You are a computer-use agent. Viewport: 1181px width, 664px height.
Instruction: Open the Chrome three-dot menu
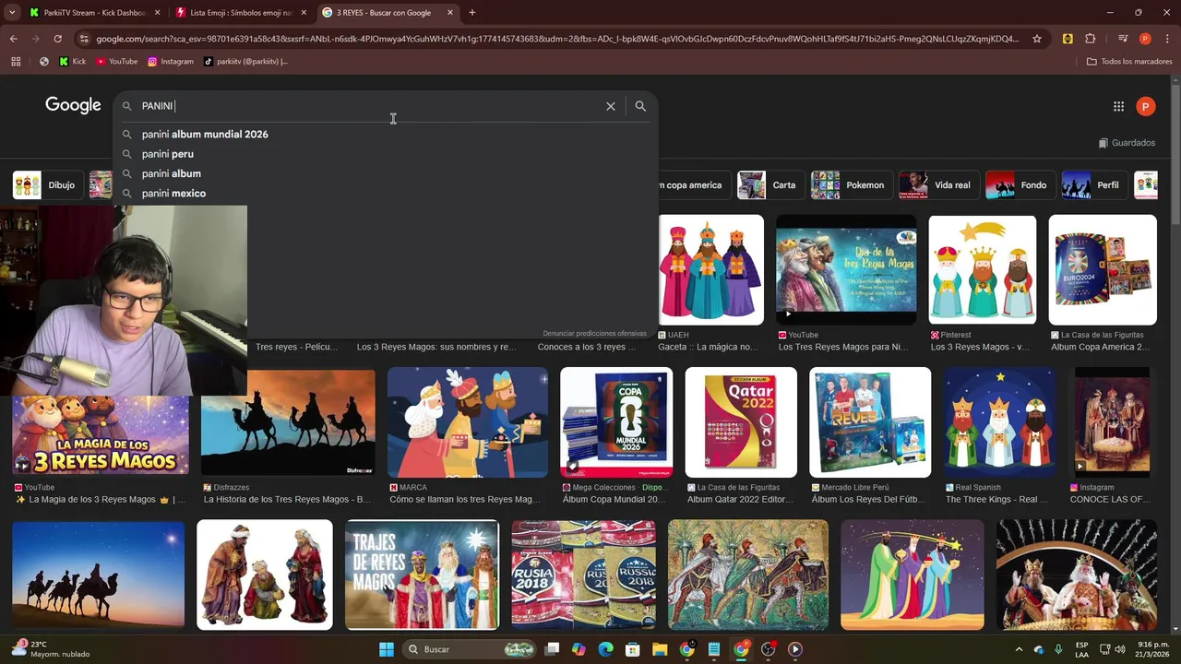(1166, 39)
